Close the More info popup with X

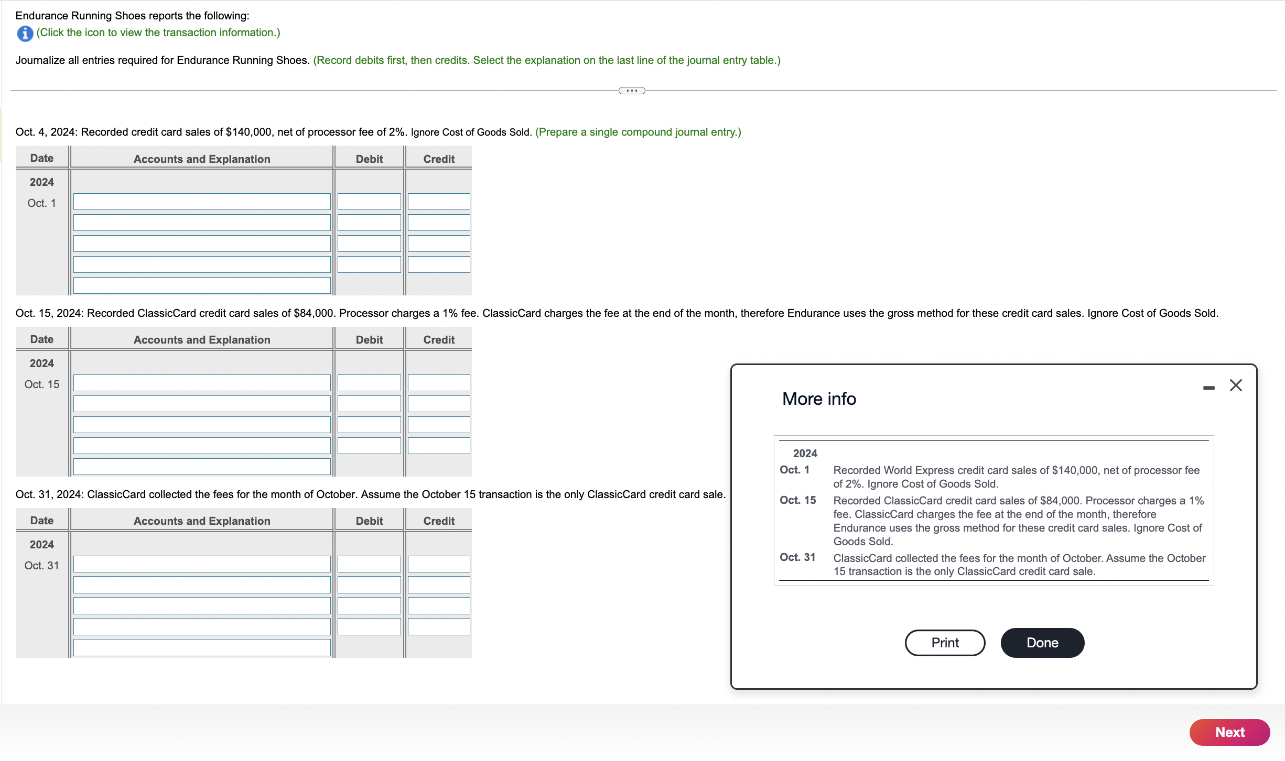pos(1235,385)
